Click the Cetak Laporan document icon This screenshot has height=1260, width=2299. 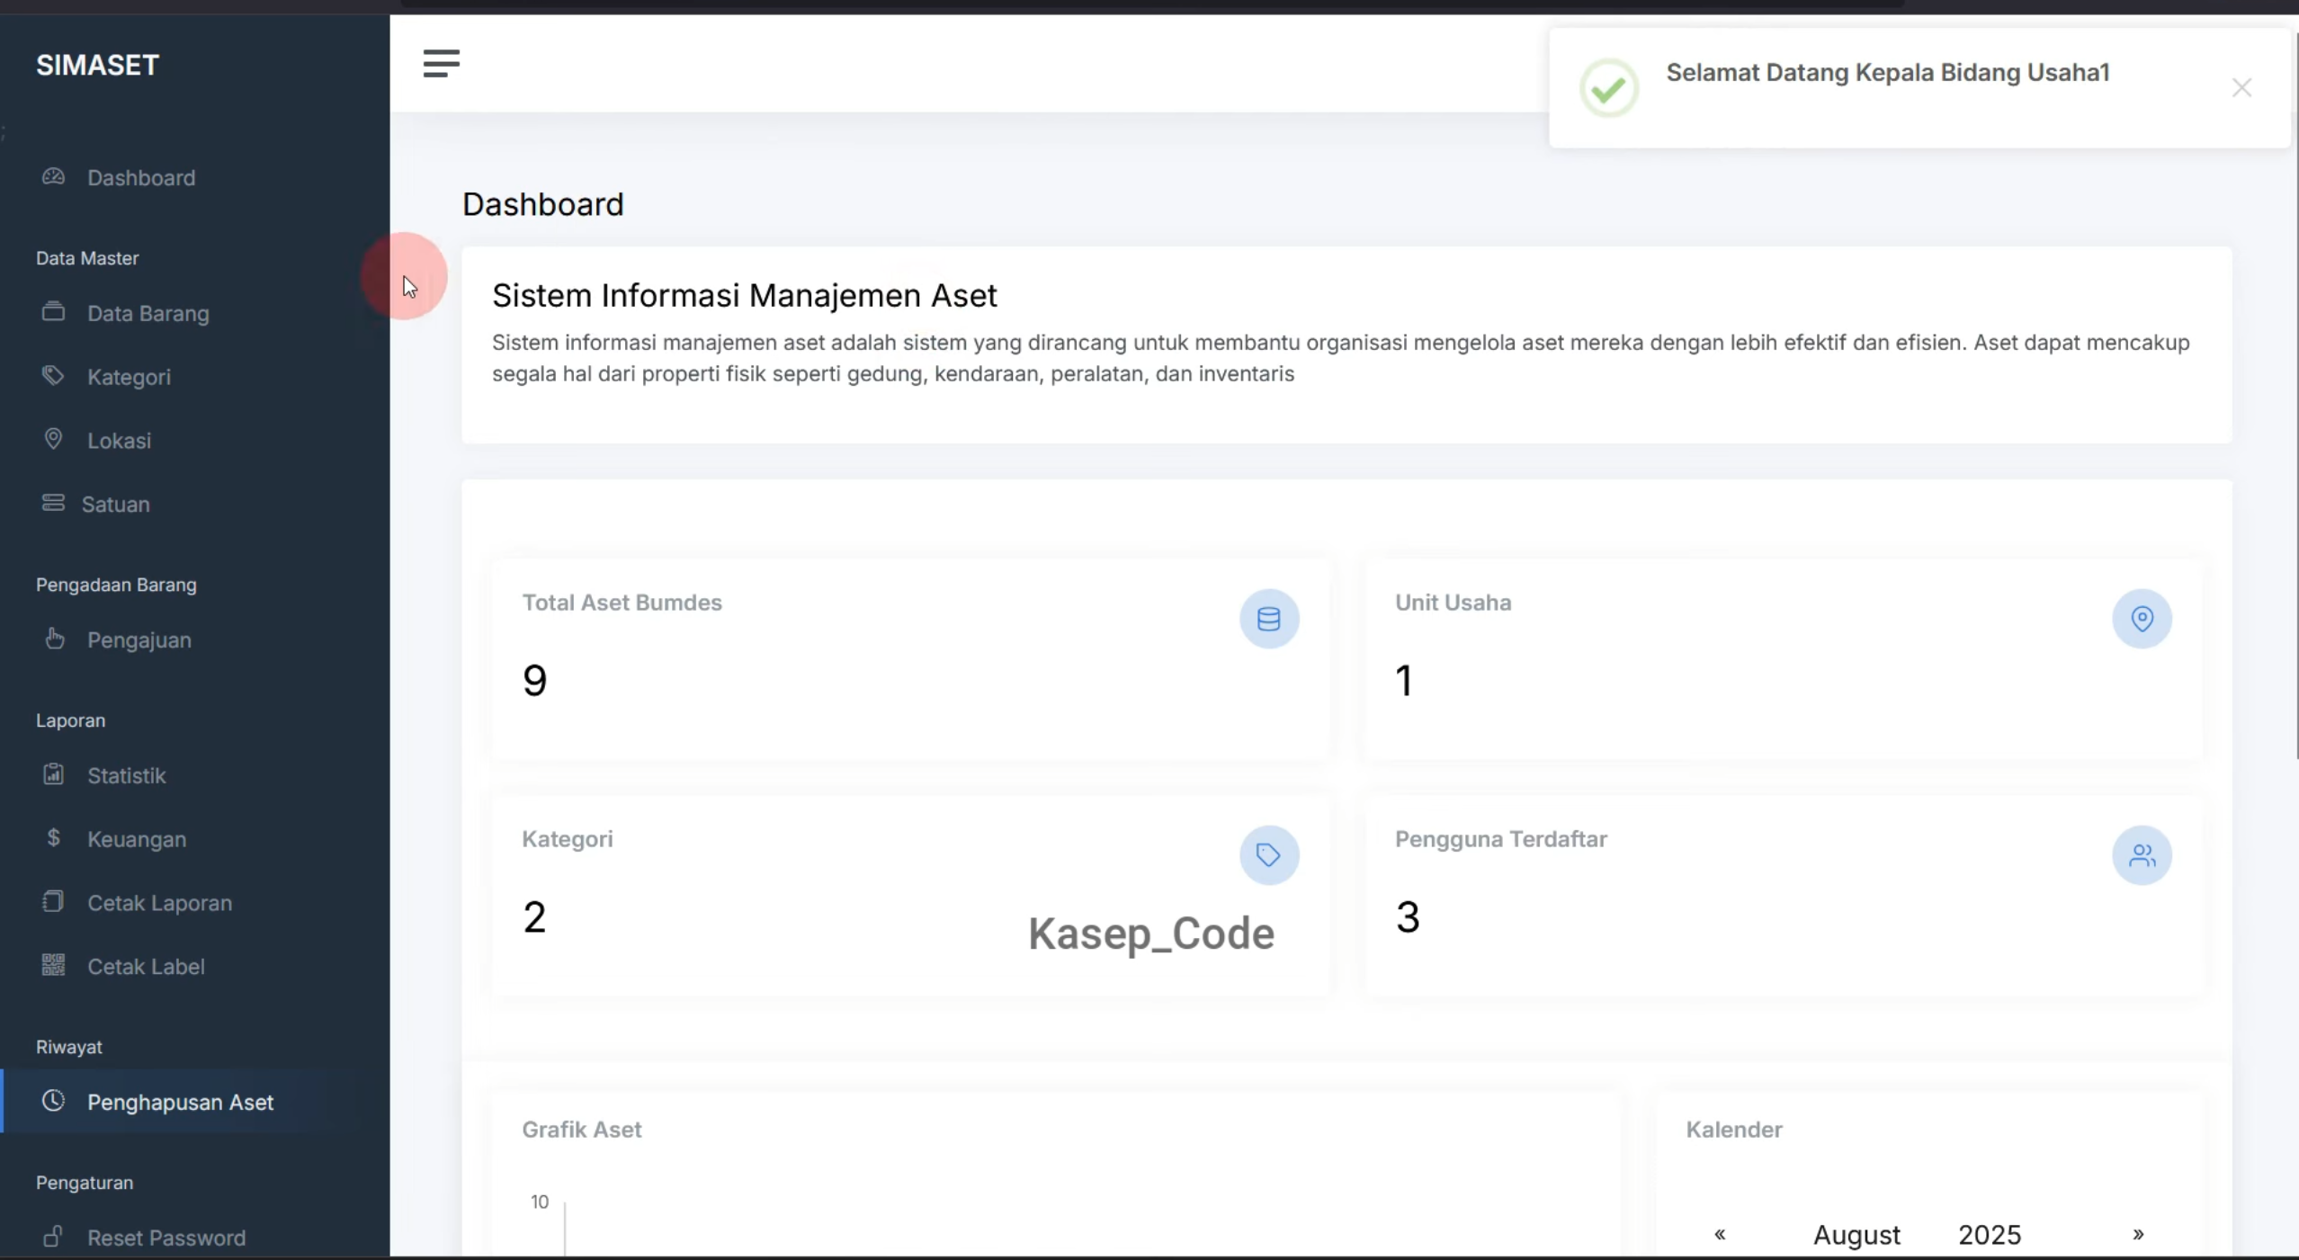pos(53,901)
